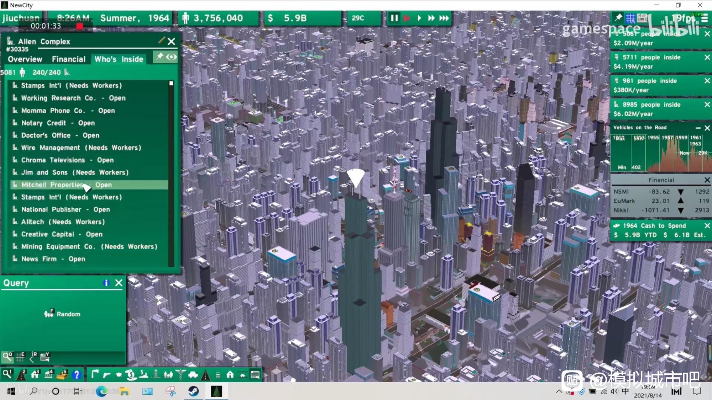Screen dimensions: 712x400
Task: Open the hamburger main menu
Action: 705,18
